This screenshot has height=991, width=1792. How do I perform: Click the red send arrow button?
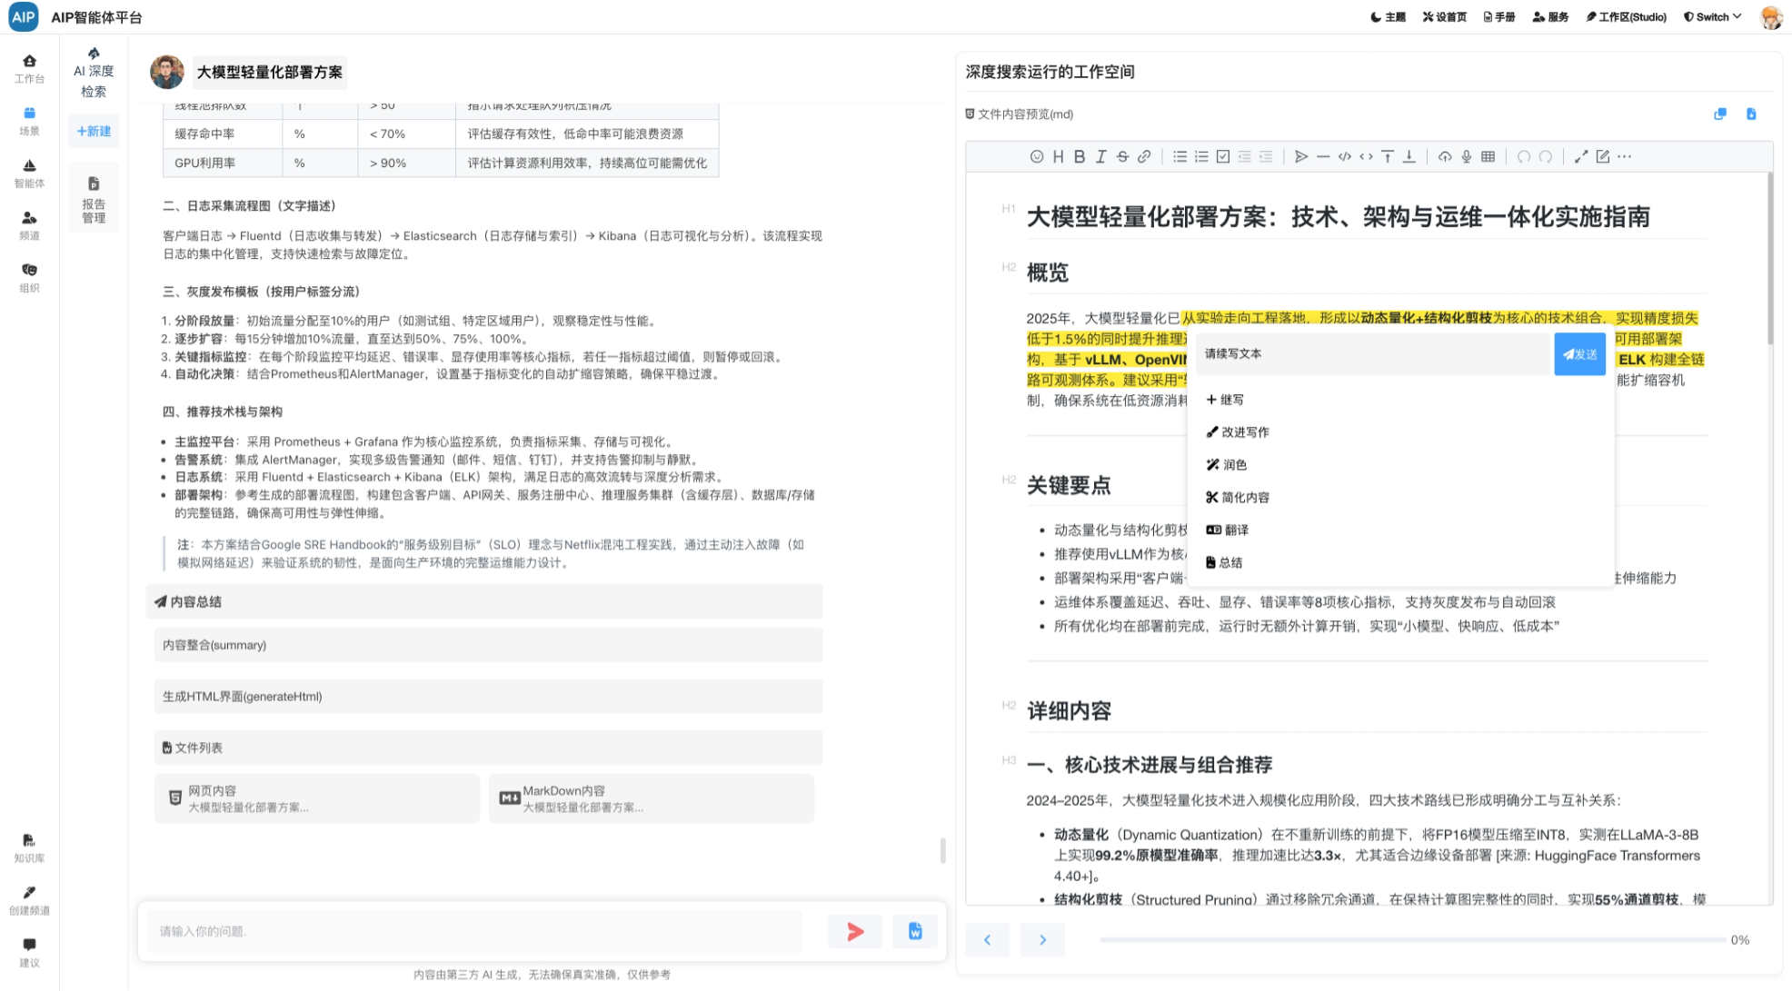pos(854,931)
